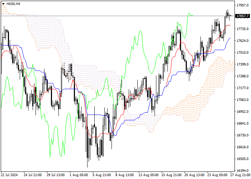This screenshot has height=179, width=251.
Task: Click the 16616.0 price axis label
Action: pos(242,147)
